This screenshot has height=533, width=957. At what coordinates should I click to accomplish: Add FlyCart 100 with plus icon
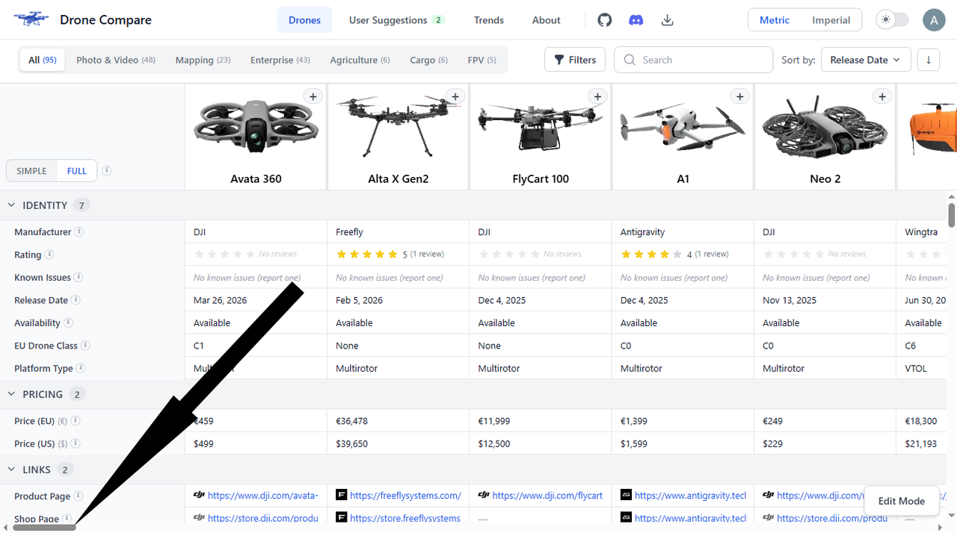(x=597, y=96)
